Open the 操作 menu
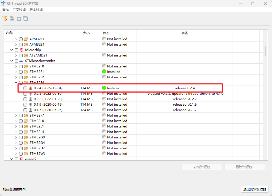 [x=5, y=10]
